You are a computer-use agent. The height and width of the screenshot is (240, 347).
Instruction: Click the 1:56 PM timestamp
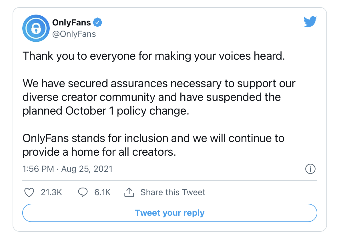pos(38,169)
